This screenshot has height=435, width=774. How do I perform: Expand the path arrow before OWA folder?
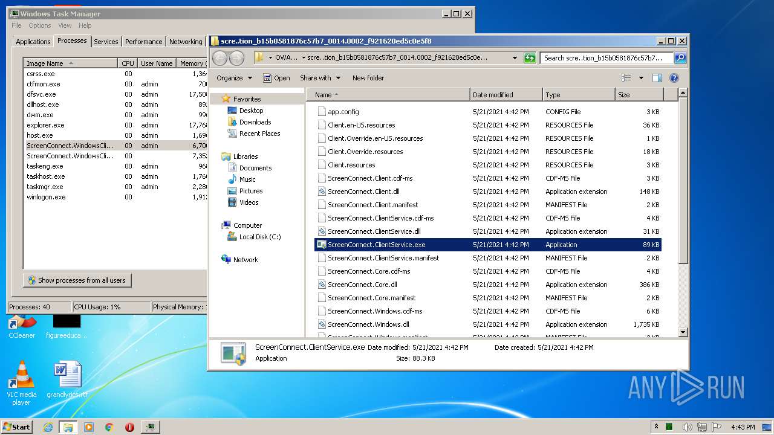(x=270, y=58)
